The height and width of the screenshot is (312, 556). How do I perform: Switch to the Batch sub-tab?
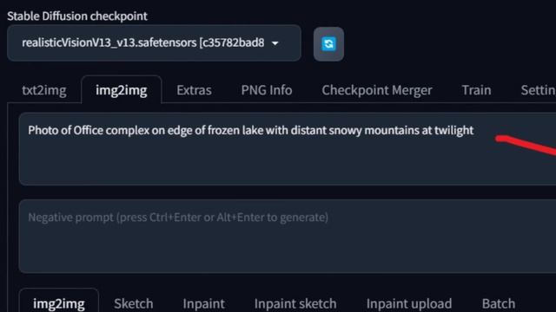(x=498, y=303)
